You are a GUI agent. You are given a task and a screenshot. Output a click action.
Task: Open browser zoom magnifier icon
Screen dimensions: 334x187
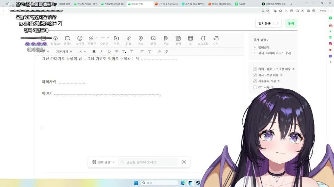(263, 11)
